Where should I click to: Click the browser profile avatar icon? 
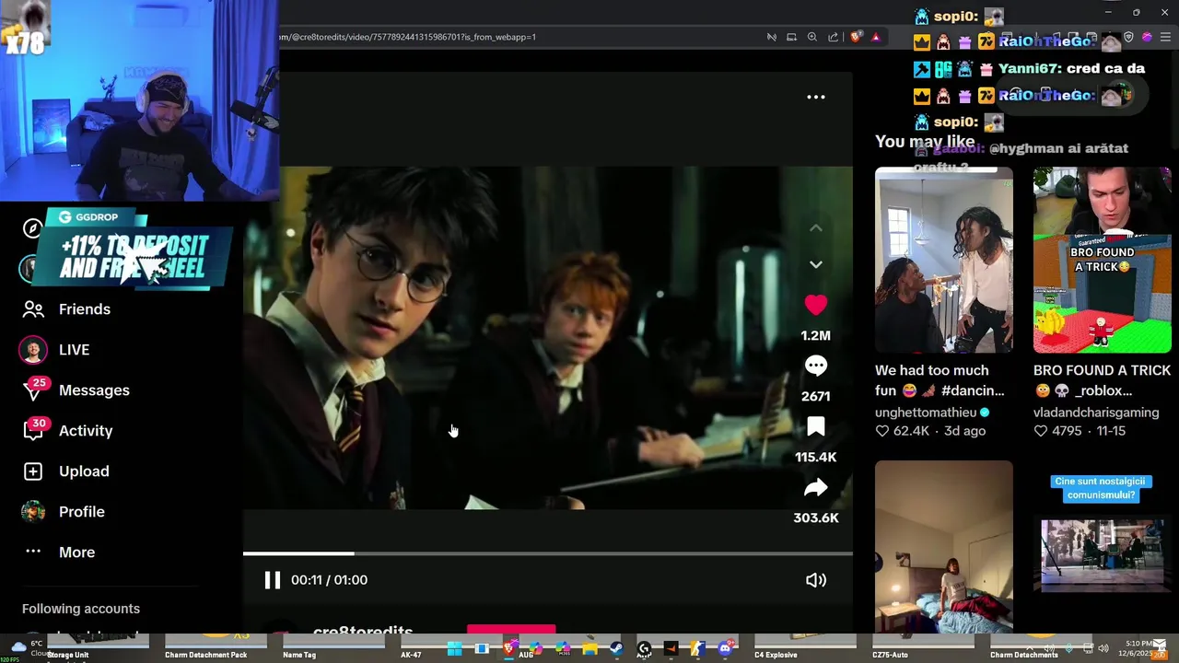point(1147,38)
